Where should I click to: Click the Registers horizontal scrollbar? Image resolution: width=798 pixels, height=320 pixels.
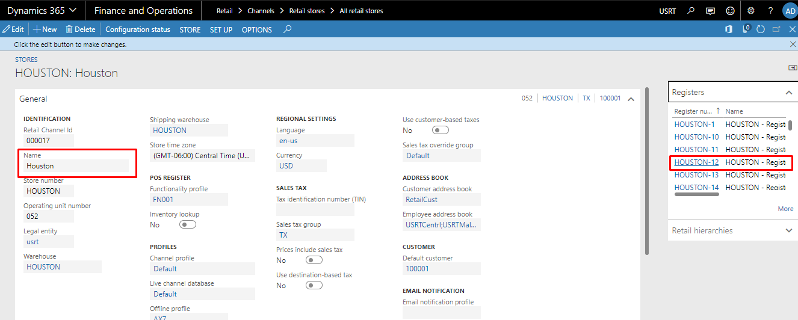(x=696, y=194)
